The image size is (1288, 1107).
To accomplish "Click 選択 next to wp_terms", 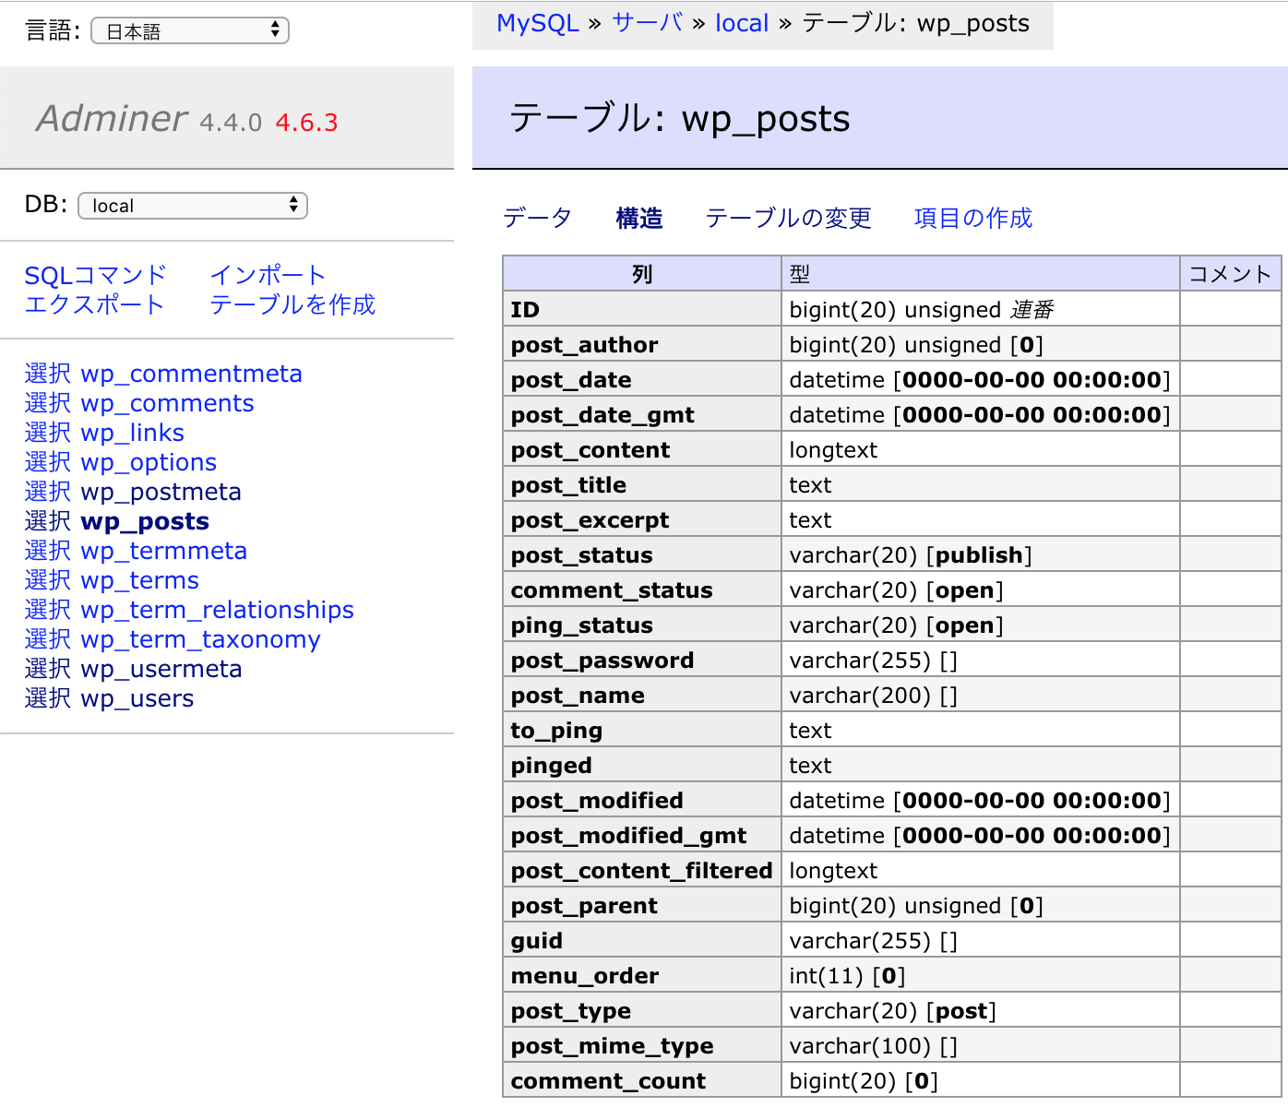I will (48, 580).
